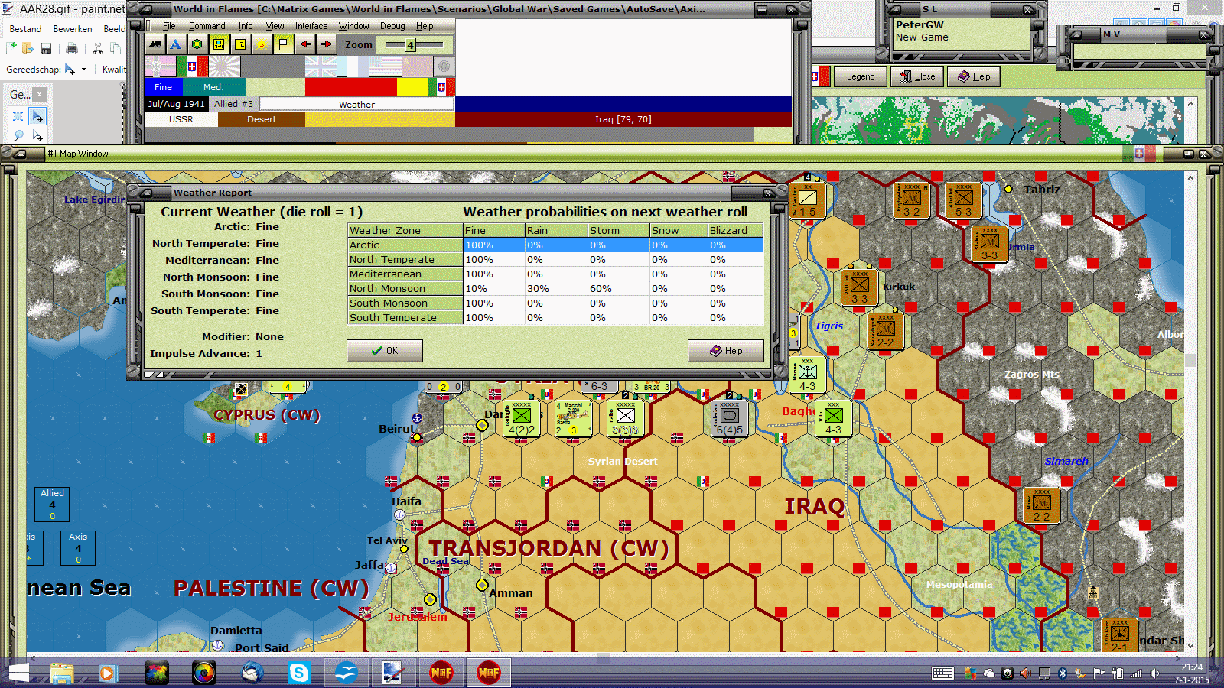Click the Weather phase field

(x=356, y=104)
